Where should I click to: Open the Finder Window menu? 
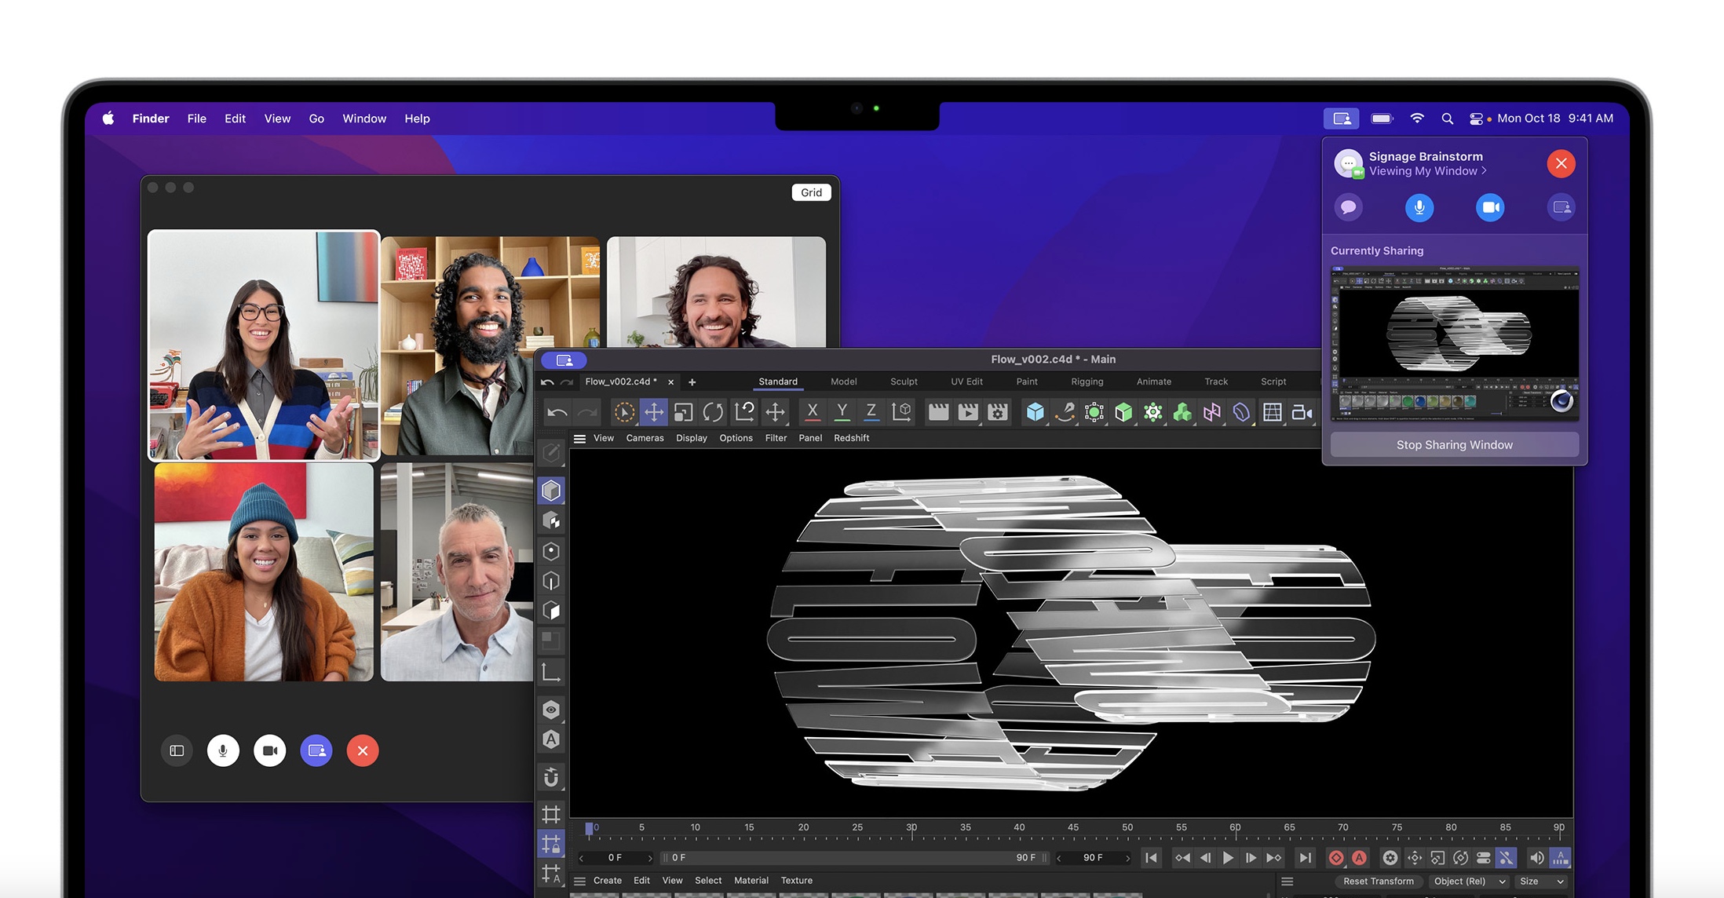364,119
